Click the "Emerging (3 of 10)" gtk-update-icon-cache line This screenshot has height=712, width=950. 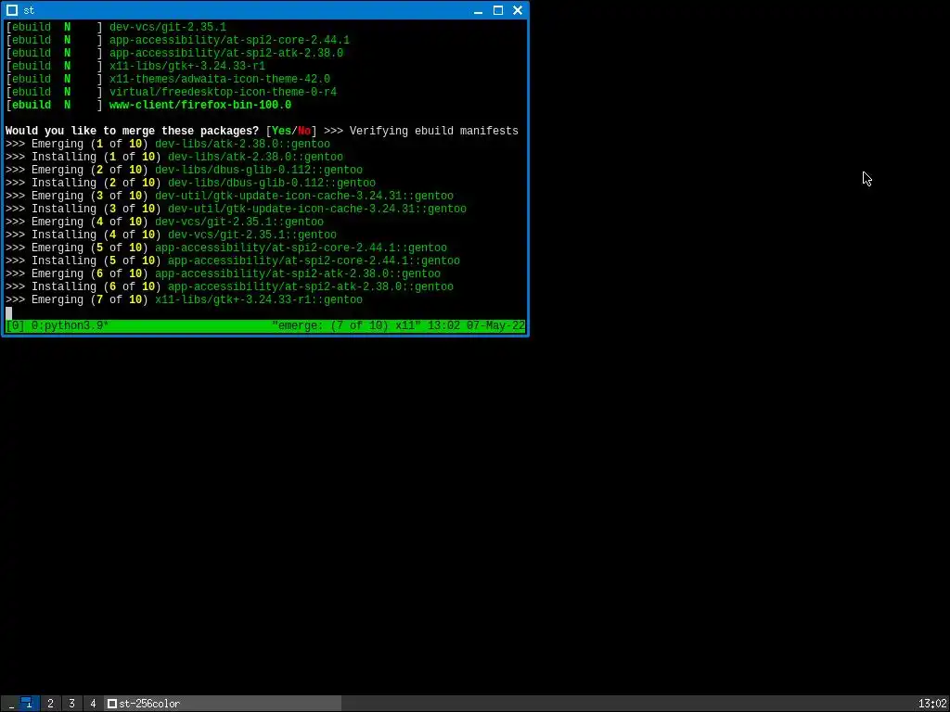[230, 197]
